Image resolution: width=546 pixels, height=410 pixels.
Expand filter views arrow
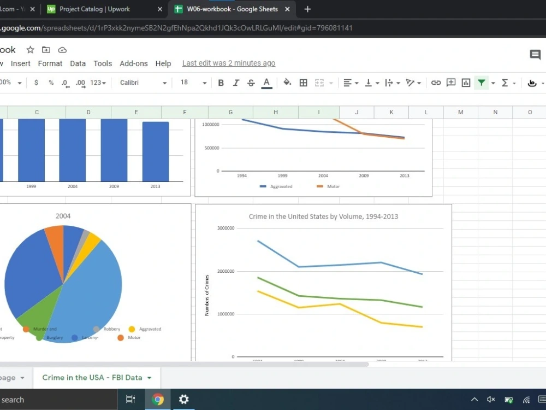(493, 83)
